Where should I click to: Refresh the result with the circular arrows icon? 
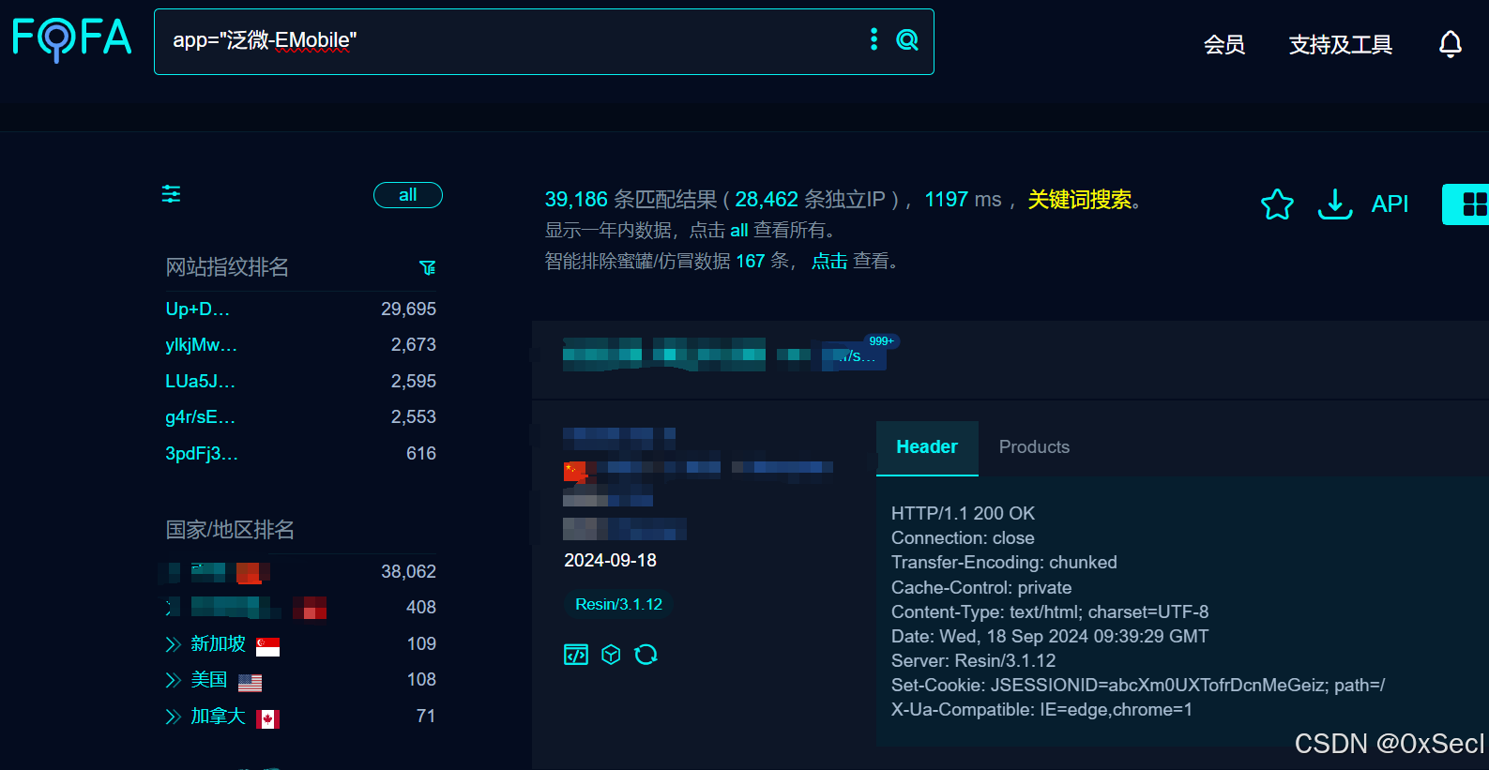(646, 655)
